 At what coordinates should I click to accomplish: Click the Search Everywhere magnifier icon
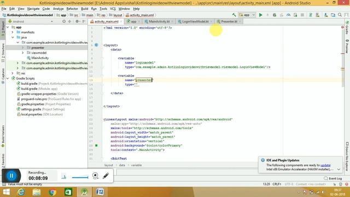(x=340, y=15)
